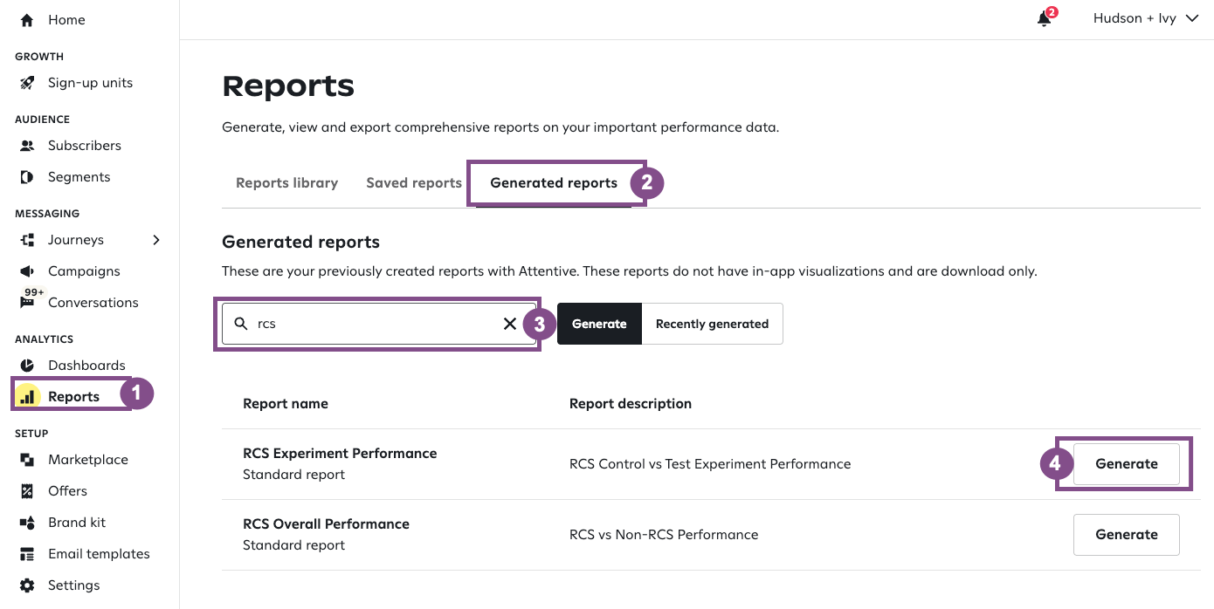Open the Hudson + Ivy account dropdown
Image resolution: width=1214 pixels, height=609 pixels.
1144,17
